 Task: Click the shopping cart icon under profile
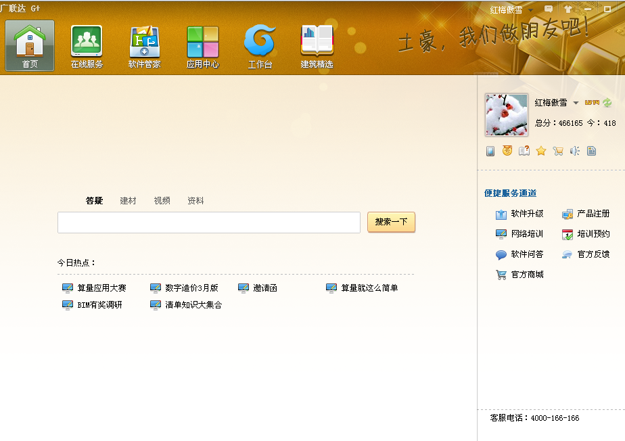coord(558,151)
